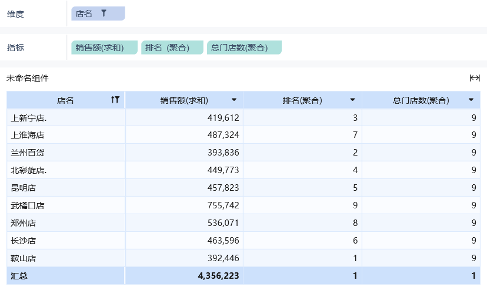This screenshot has height=287, width=487.
Task: Click the 指标 label
Action: click(x=16, y=48)
